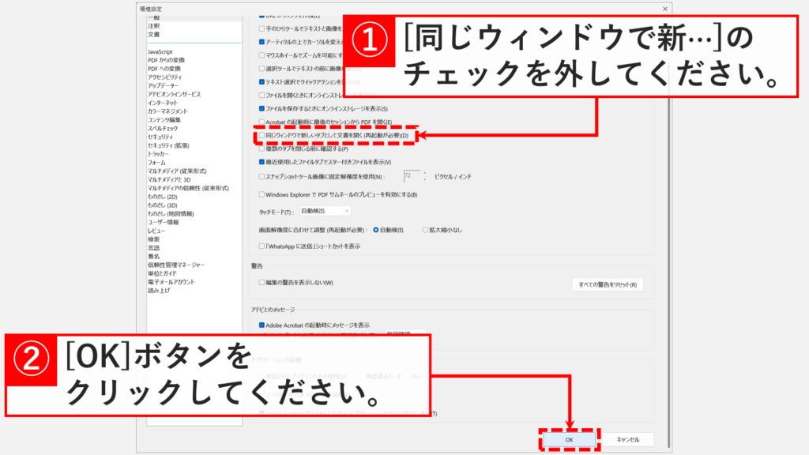Select セキュリティ category
809x455 pixels.
tap(160, 137)
